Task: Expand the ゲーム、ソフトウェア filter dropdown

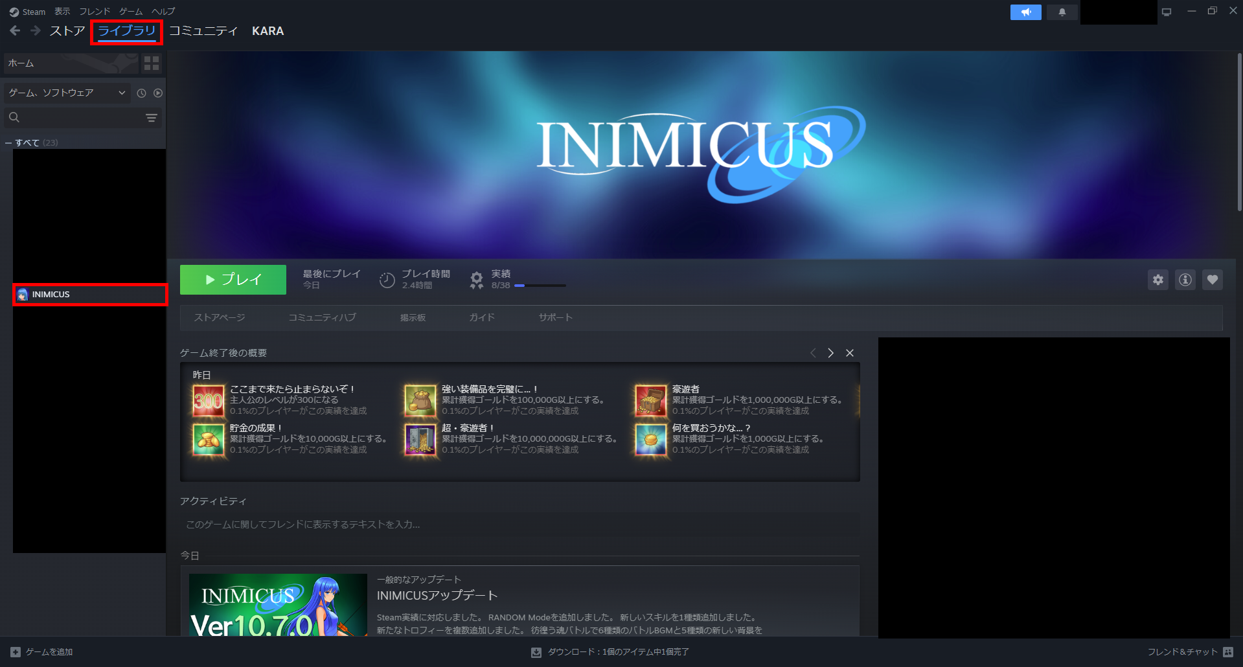Action: (67, 93)
